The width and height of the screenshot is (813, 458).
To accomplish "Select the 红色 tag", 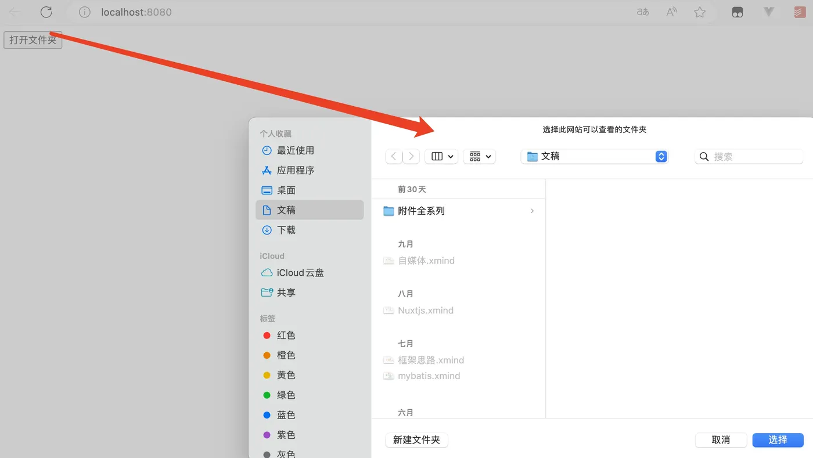I will (310, 335).
